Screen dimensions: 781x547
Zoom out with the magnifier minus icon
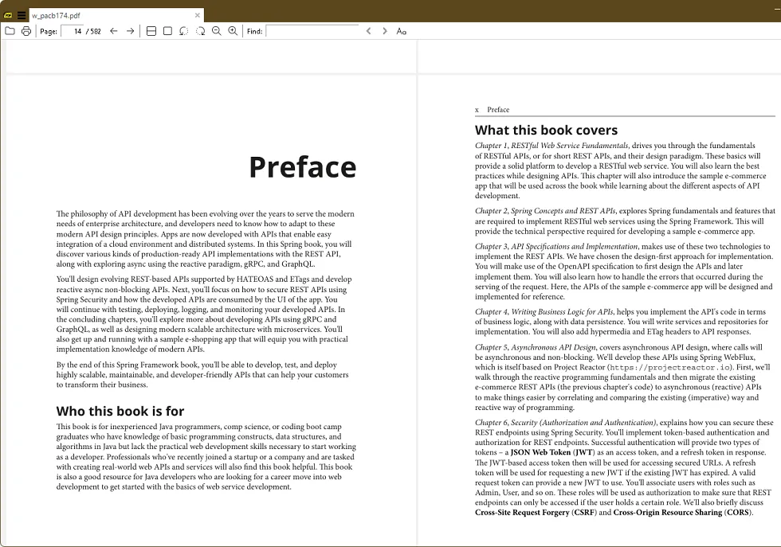click(216, 31)
